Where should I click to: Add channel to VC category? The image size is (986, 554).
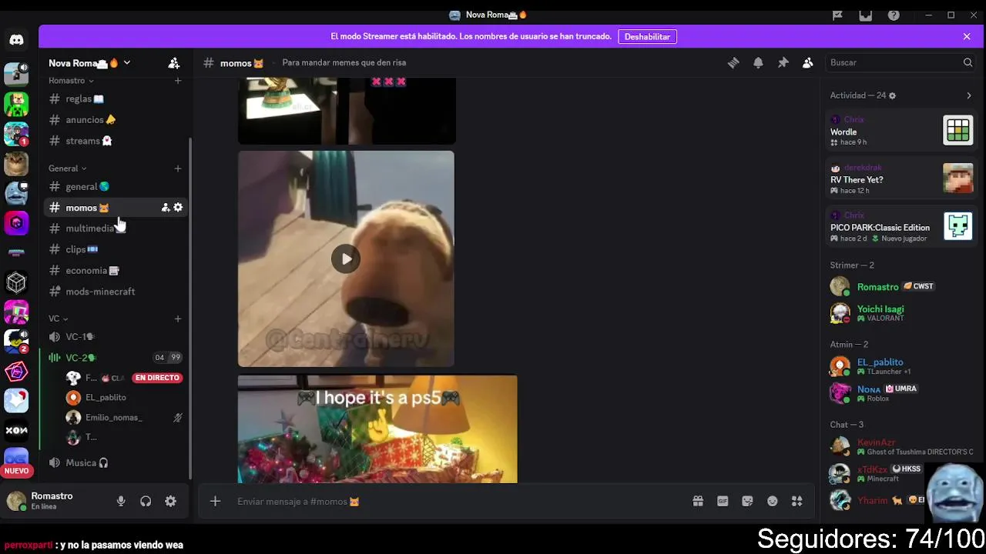click(178, 319)
